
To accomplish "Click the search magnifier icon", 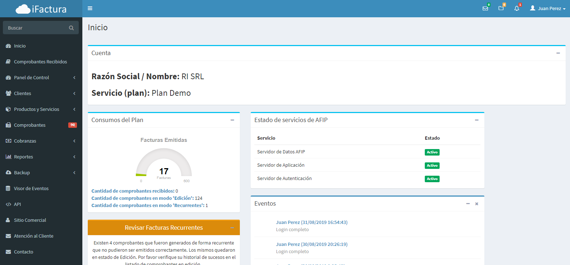I will (71, 28).
